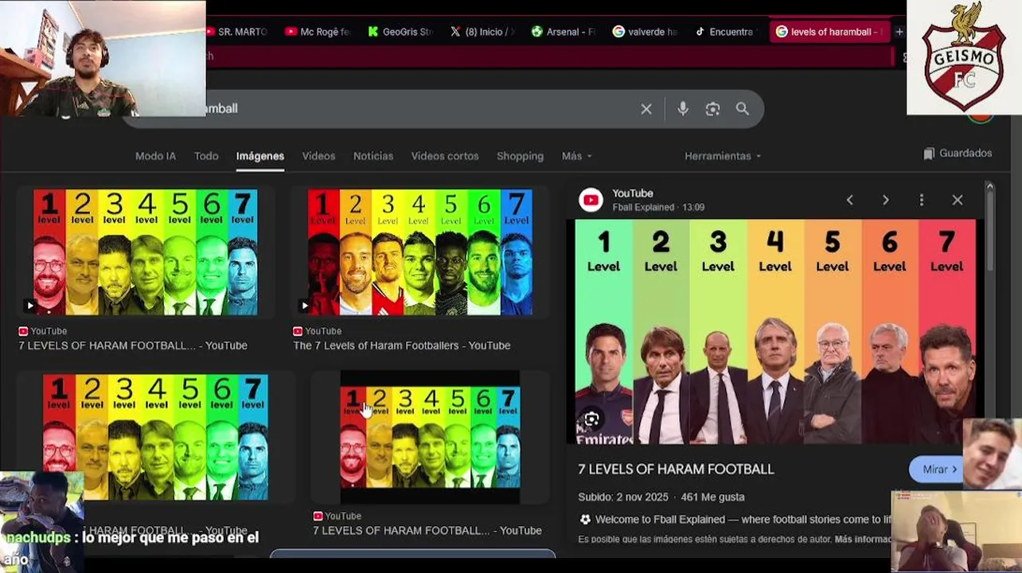Click the preview panel vertical scrollbar
Screen dimensions: 1022x573
(x=989, y=231)
